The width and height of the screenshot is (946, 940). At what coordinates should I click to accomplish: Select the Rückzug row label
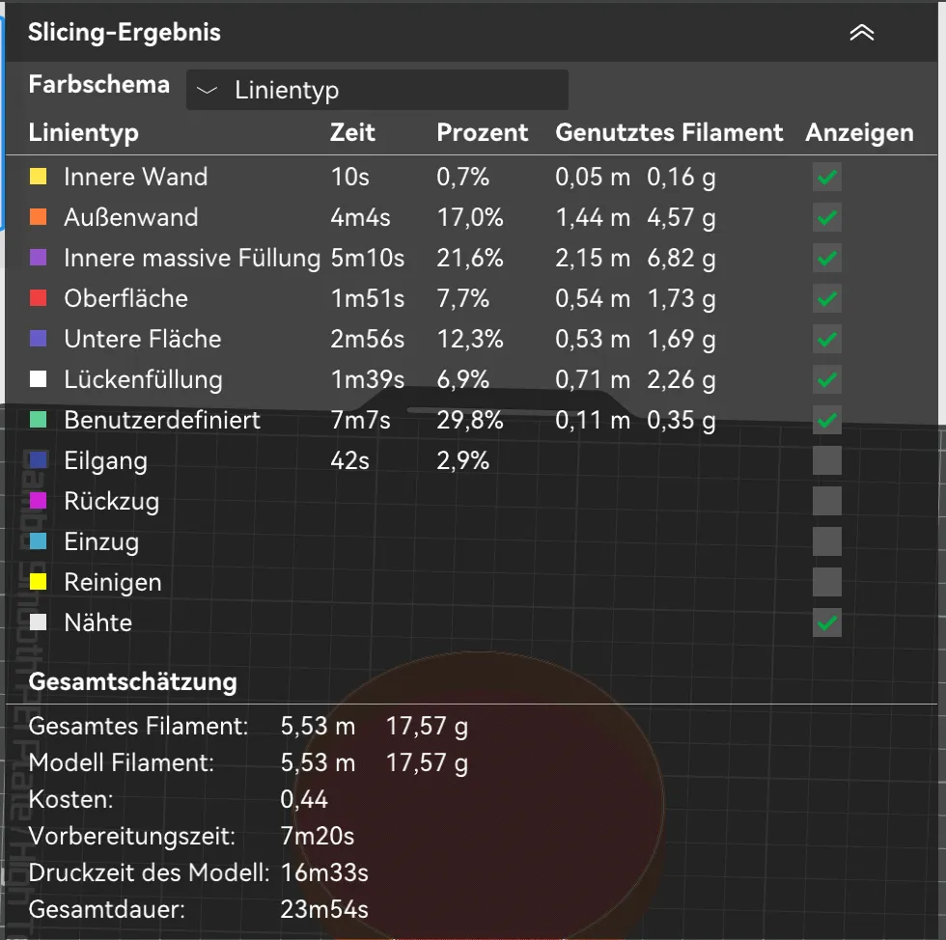click(112, 502)
